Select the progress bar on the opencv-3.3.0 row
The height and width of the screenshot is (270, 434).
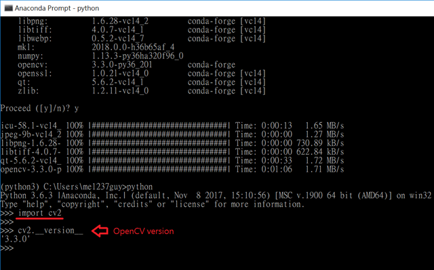coord(159,169)
